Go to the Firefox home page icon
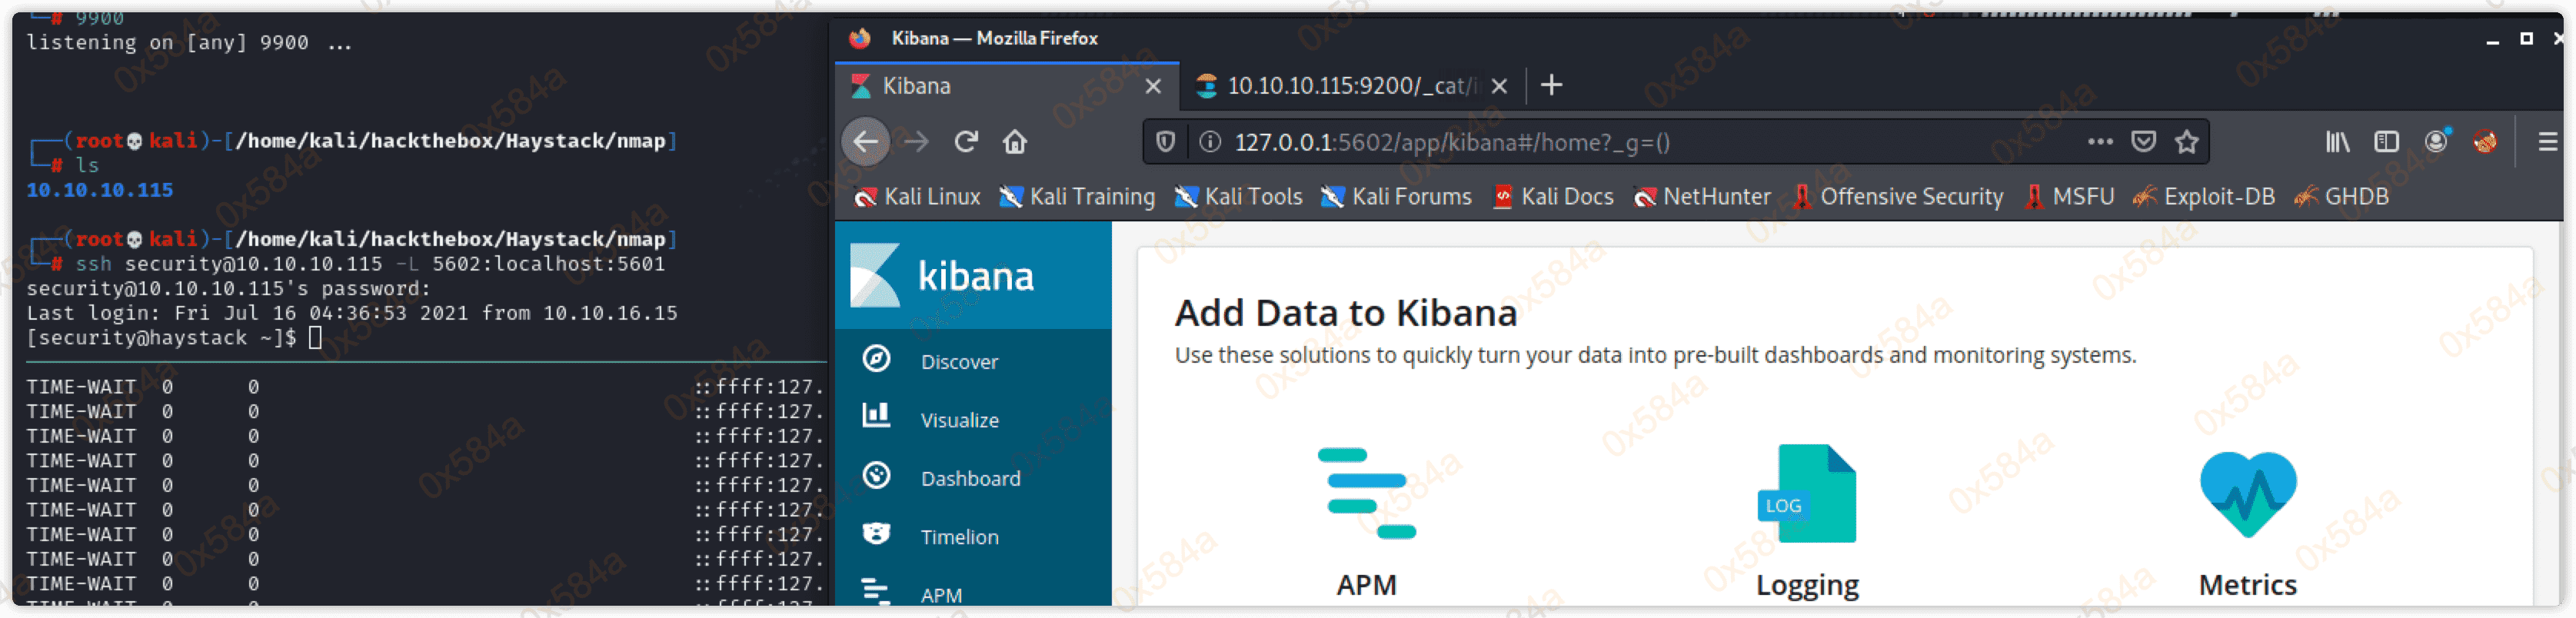The height and width of the screenshot is (618, 2576). coord(1015,142)
